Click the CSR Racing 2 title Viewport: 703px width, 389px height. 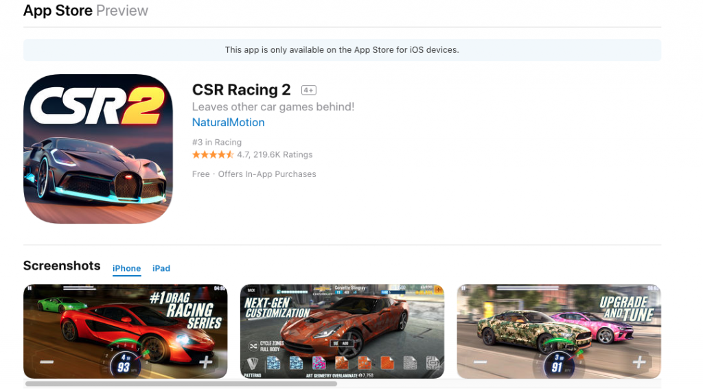pyautogui.click(x=241, y=90)
